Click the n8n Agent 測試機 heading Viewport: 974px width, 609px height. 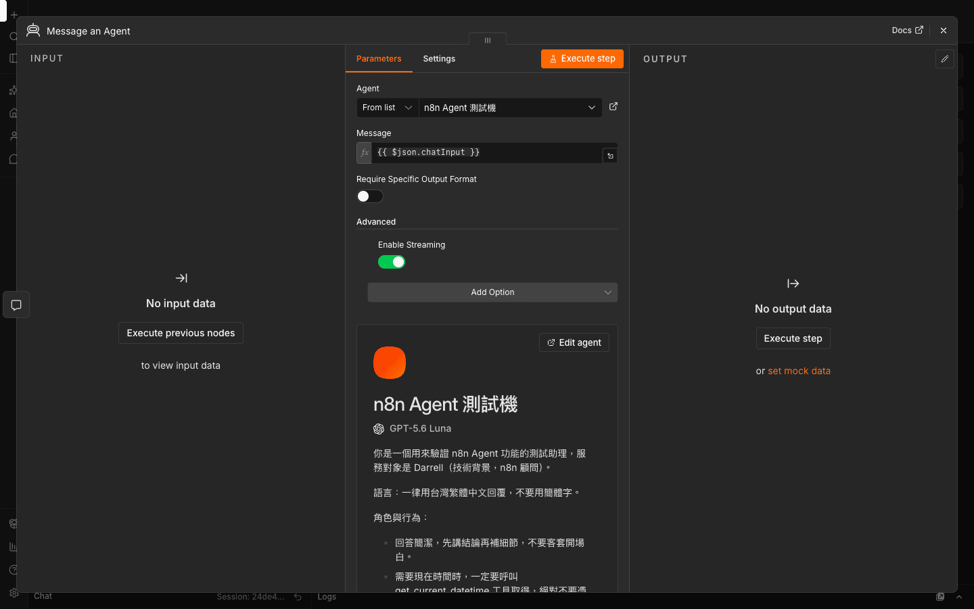tap(445, 405)
